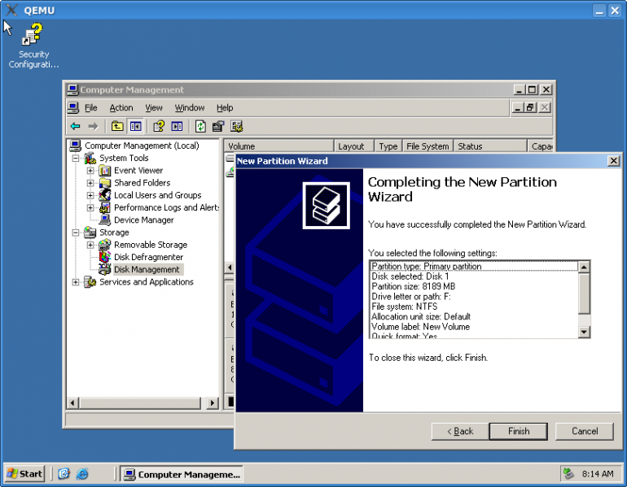The image size is (627, 487).
Task: Select the Disk Defragmenter icon
Action: pos(104,257)
